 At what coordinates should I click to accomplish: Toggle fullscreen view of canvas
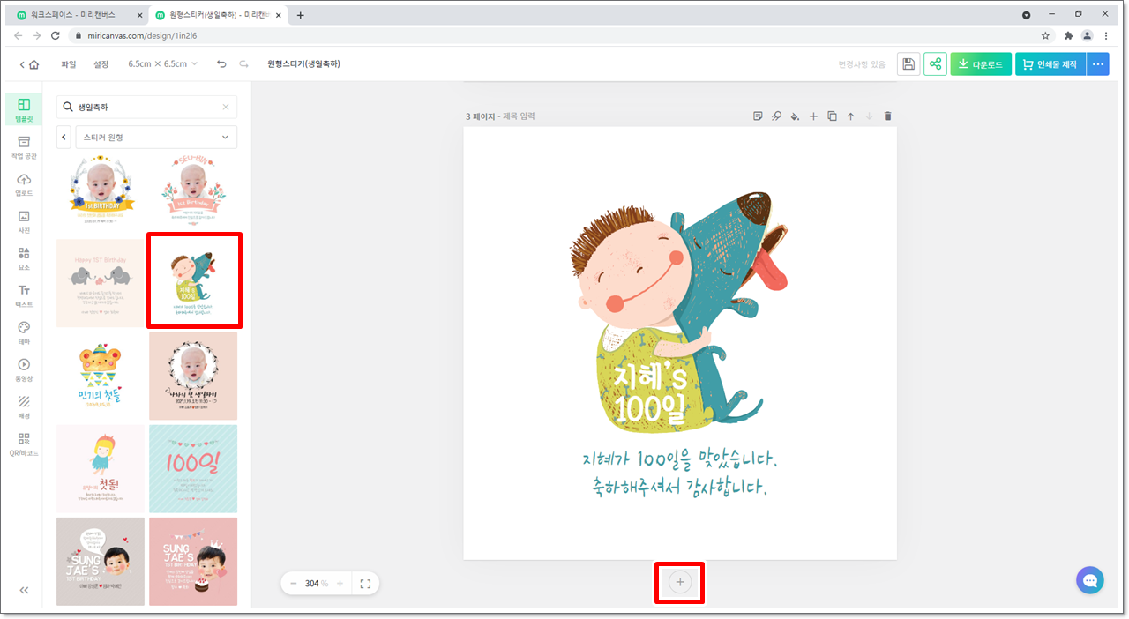click(365, 583)
